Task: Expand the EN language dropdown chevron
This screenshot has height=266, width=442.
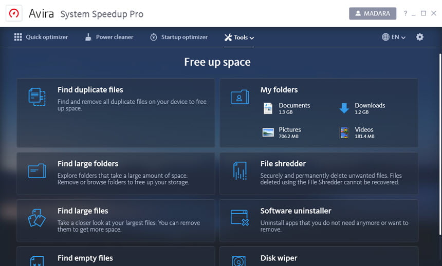Action: 403,37
